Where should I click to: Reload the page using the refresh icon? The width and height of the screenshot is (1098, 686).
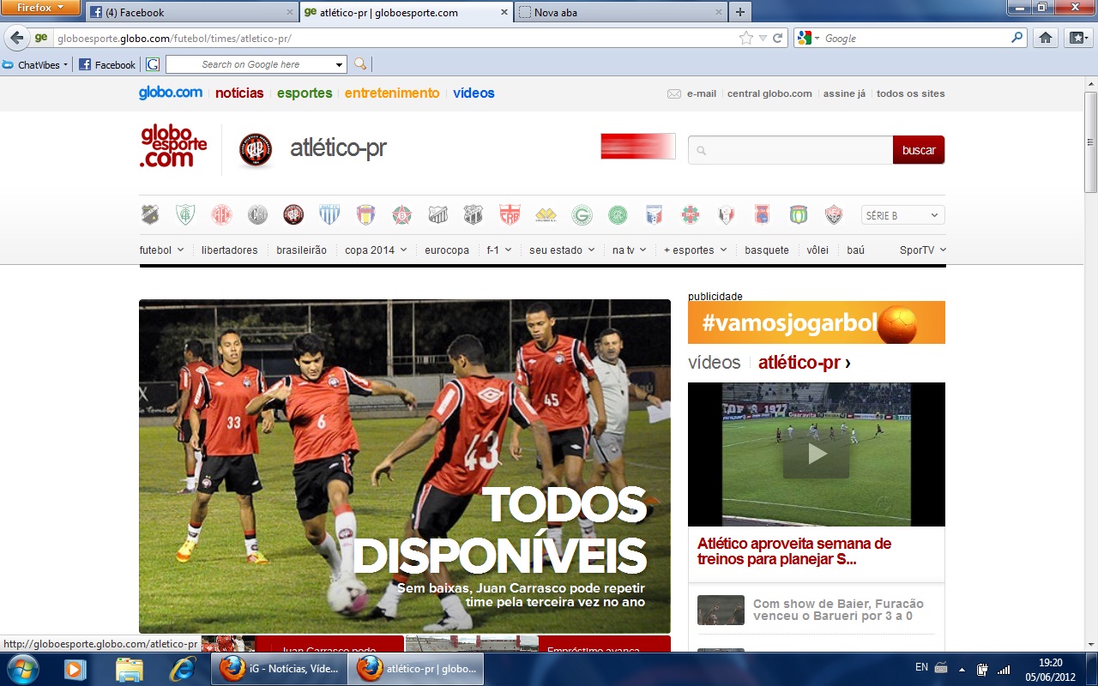[x=777, y=38]
